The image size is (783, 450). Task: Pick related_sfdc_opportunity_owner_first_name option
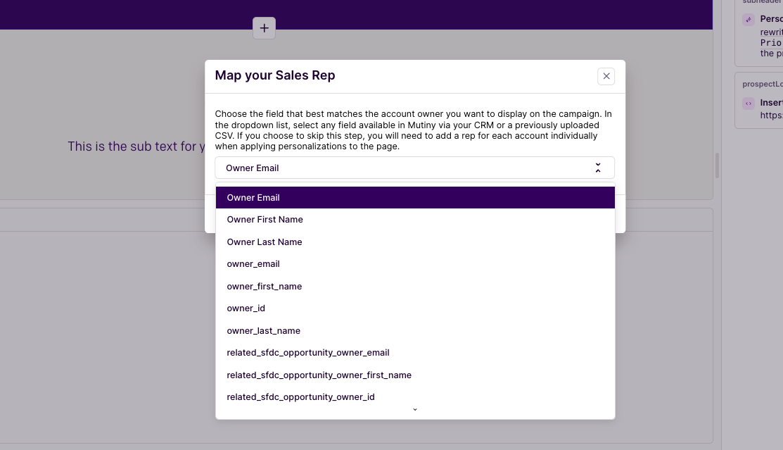click(415, 375)
